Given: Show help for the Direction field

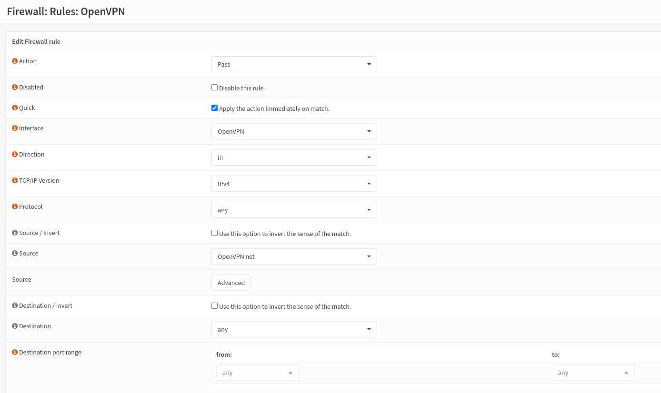Looking at the screenshot, I should click(15, 155).
